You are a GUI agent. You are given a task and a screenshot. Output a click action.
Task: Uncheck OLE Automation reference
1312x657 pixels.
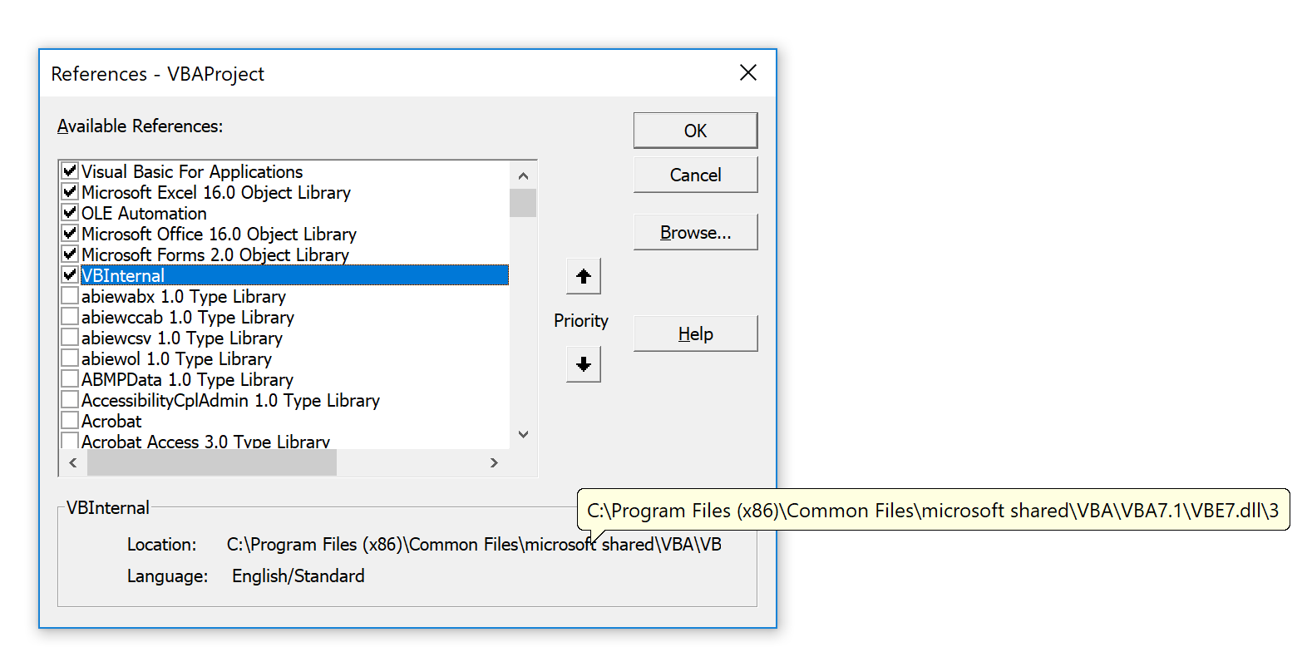pyautogui.click(x=70, y=212)
